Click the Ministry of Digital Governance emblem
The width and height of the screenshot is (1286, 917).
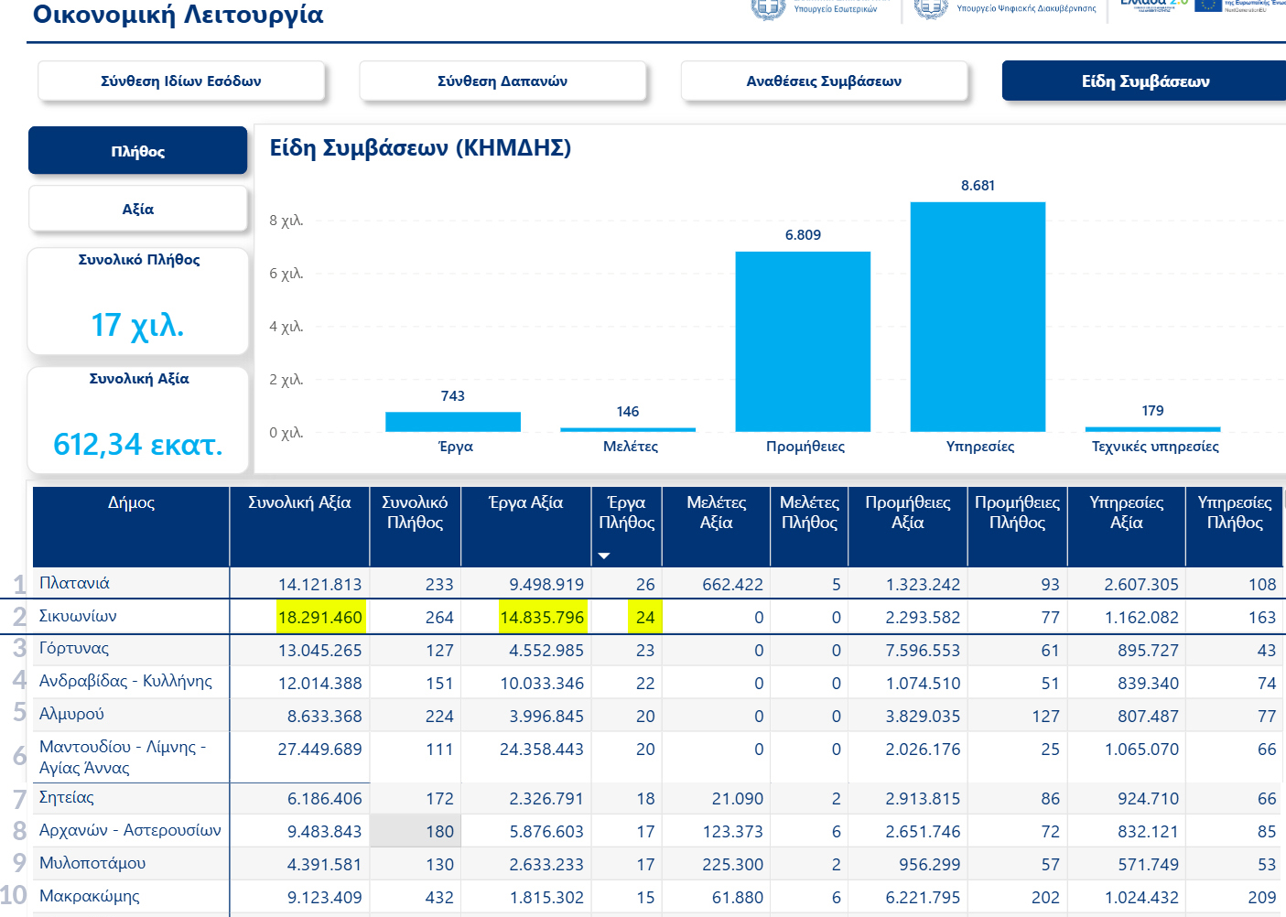click(931, 8)
